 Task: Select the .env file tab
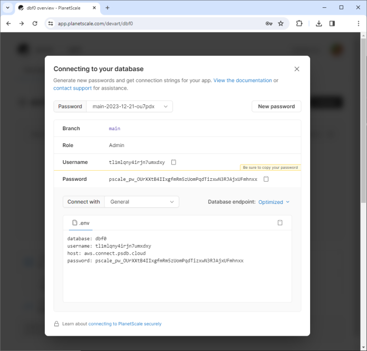81,223
